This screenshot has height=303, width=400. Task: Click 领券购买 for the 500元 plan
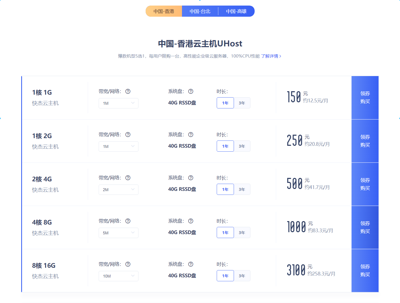365,184
